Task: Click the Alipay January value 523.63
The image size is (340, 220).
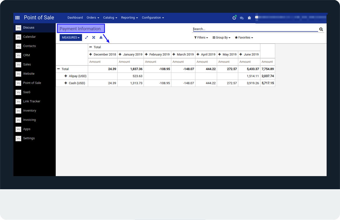Action: 130,76
